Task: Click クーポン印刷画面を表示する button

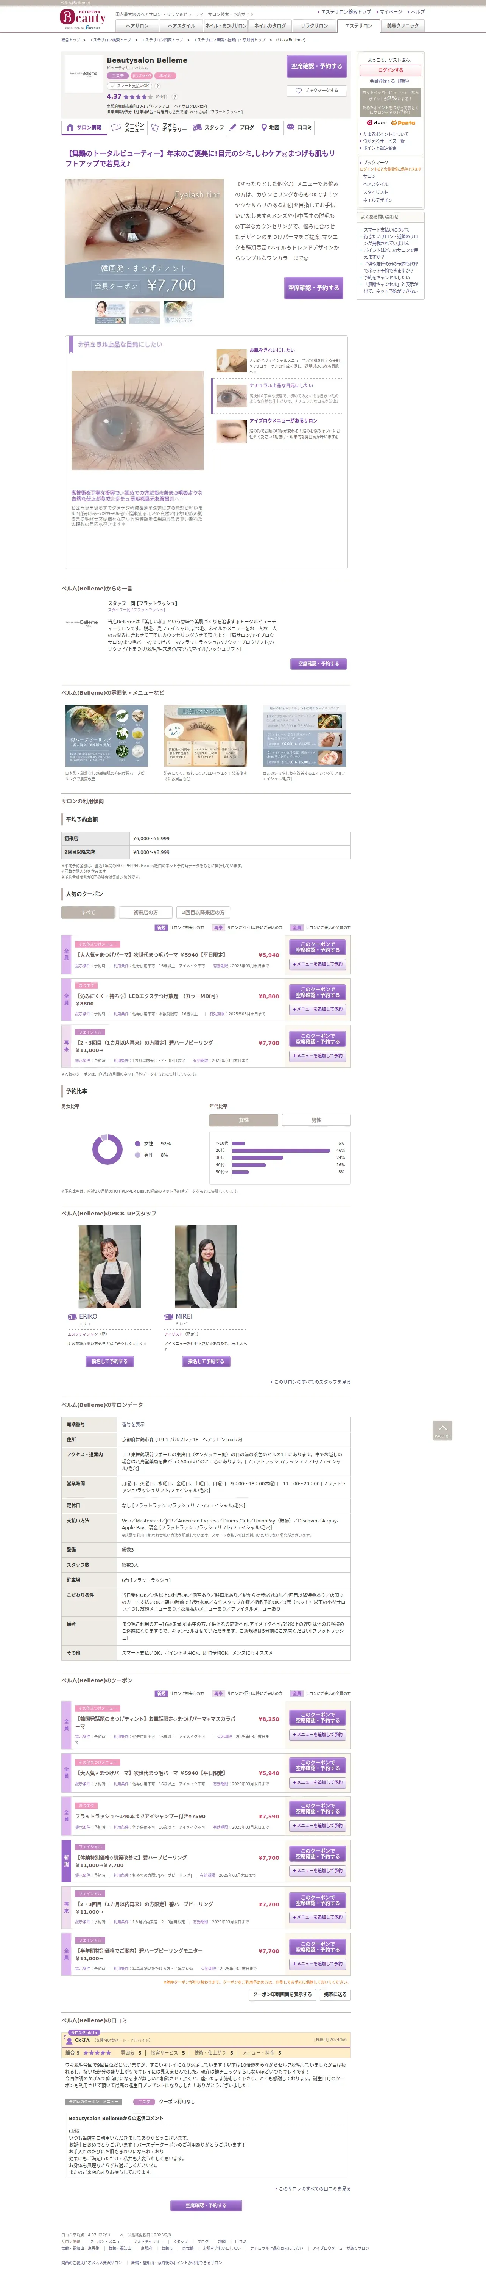Action: [282, 1994]
